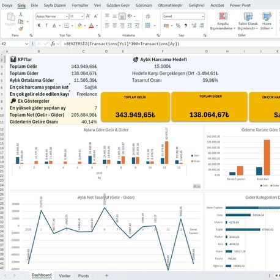Click the percent style icon
280x280 pixels.
pos(178,26)
